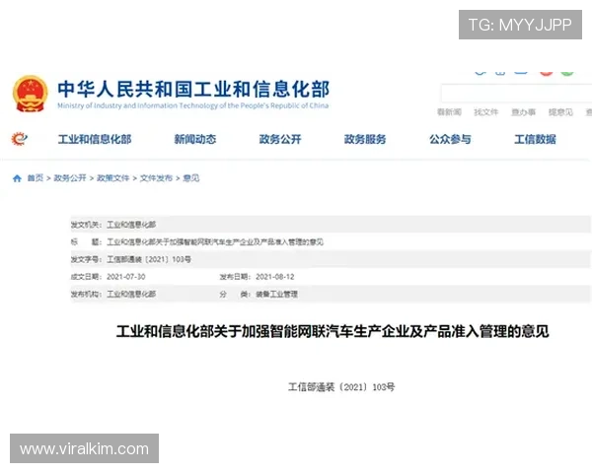Open 工业和信息化部 navigation menu item
Image resolution: width=592 pixels, height=473 pixels.
point(95,139)
